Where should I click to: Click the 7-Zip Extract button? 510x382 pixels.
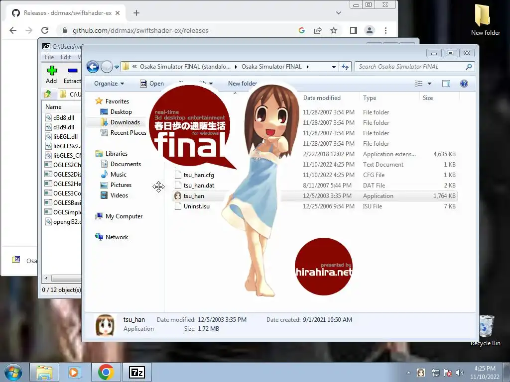72,75
